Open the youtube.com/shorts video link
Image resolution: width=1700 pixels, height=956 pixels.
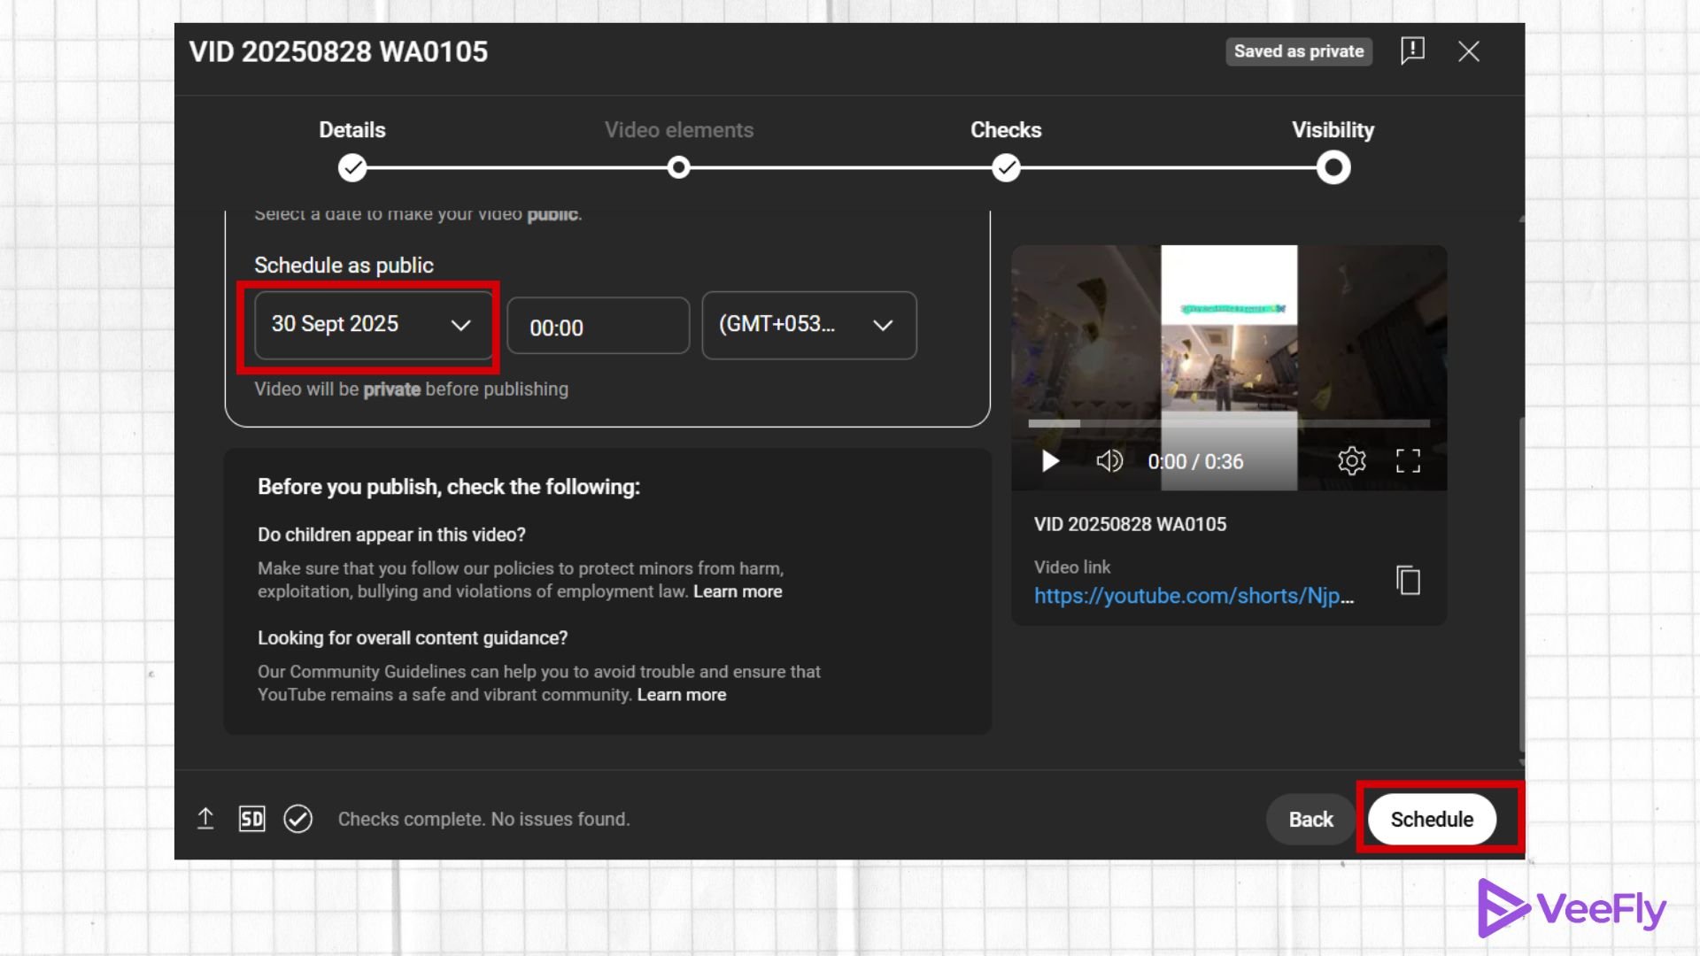[1193, 596]
